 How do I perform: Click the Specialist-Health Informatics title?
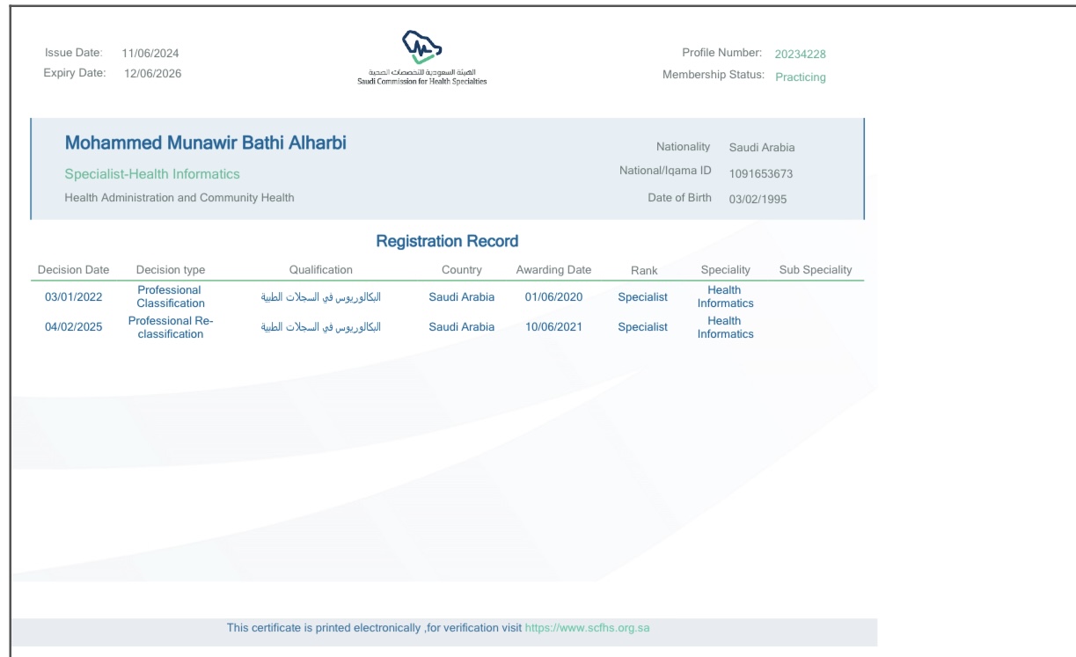152,174
